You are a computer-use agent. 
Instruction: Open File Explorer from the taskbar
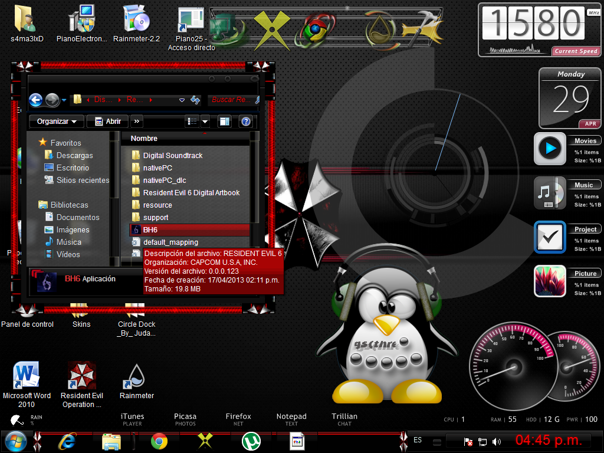111,441
